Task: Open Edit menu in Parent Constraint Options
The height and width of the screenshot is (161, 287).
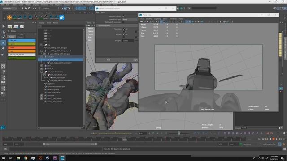Action: point(98,13)
